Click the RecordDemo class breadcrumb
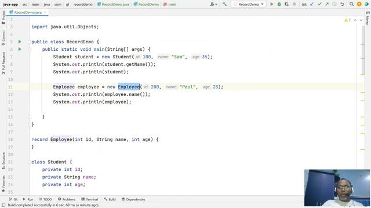The height and width of the screenshot is (208, 371). pos(146,4)
